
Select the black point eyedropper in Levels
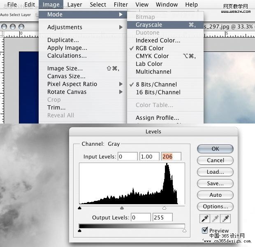pos(205,219)
